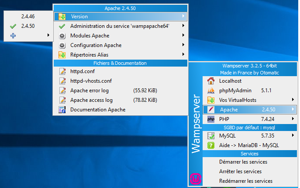The height and width of the screenshot is (188, 300).
Task: Click the MySQL database icon
Action: 211,136
